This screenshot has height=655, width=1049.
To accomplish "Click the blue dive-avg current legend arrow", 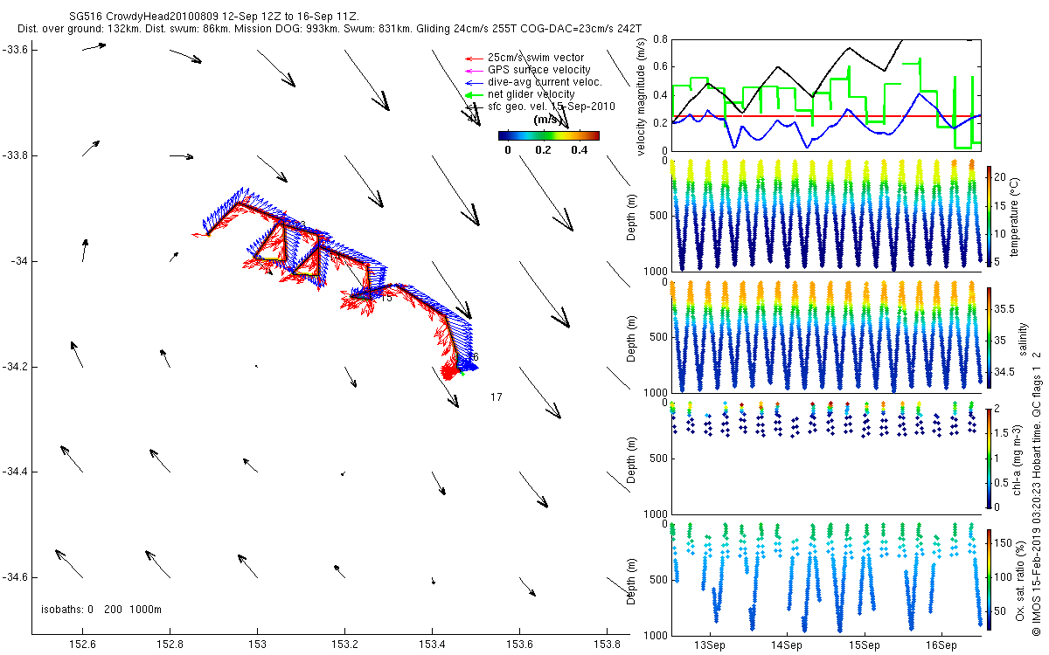I will 472,82.
